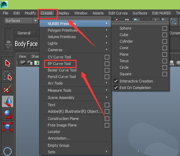Click the camera attributes icon in viewport toolbar
Screen dimensions: 180x156
[x=30, y=63]
